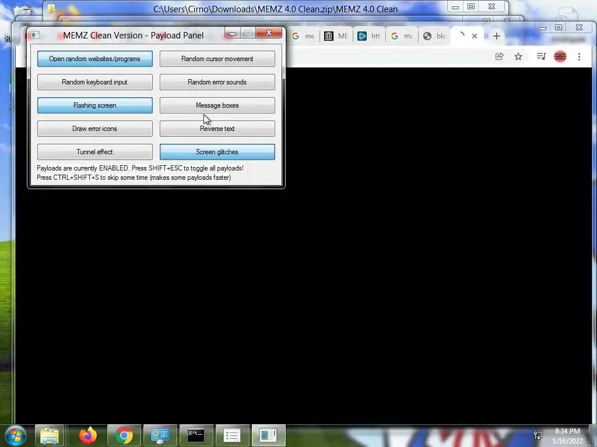Close the MEMZ 4.0 Clean.zip window
This screenshot has height=447, width=597.
point(492,6)
